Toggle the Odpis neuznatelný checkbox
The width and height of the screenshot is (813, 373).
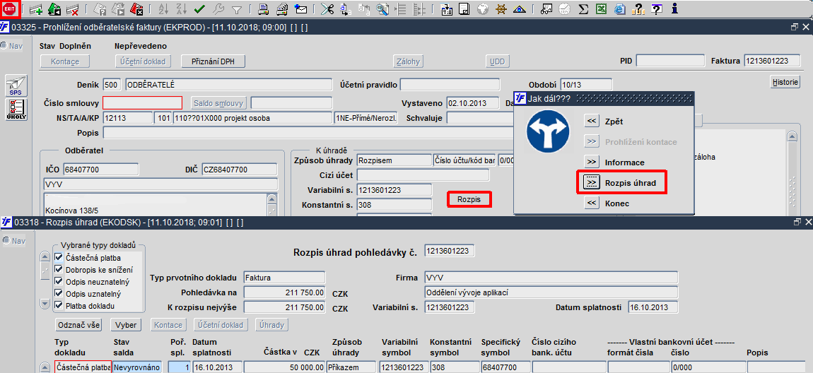point(59,282)
